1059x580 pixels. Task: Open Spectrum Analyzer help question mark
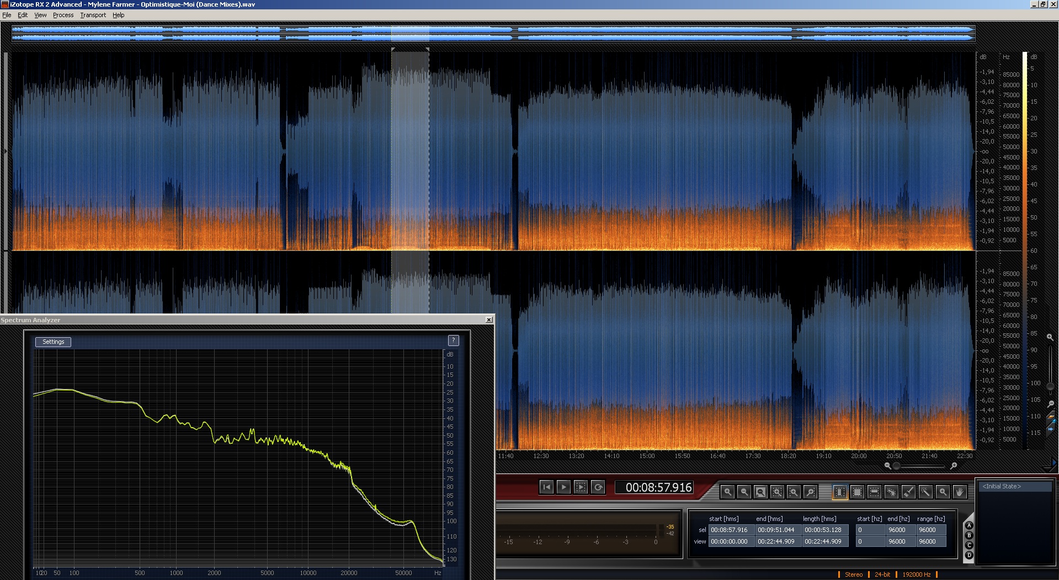pos(453,340)
